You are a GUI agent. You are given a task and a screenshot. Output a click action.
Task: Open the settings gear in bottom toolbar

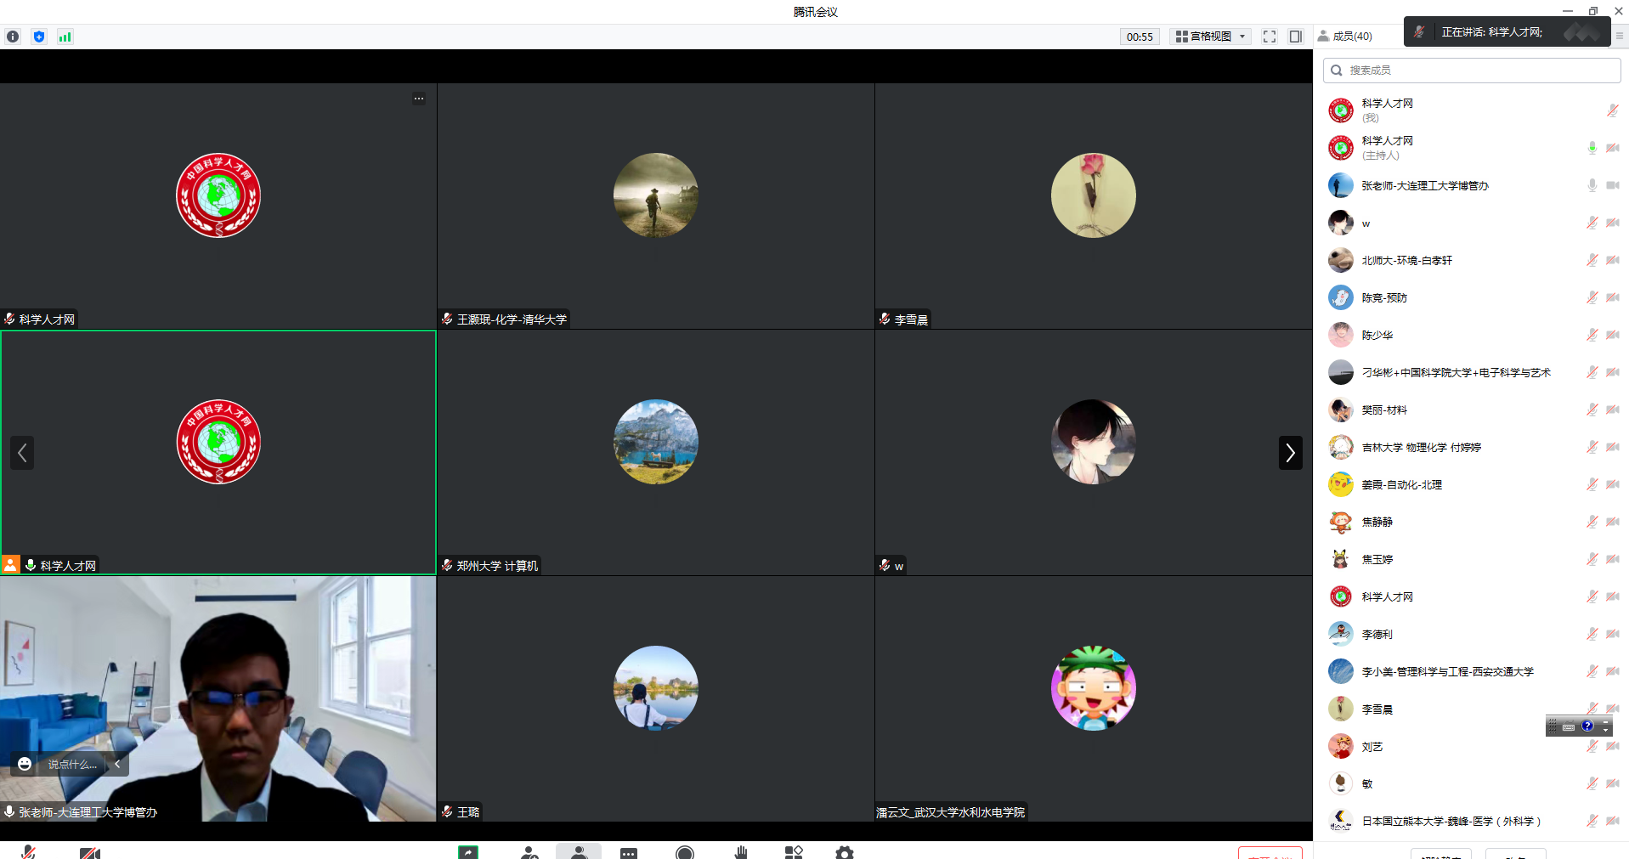coord(845,852)
